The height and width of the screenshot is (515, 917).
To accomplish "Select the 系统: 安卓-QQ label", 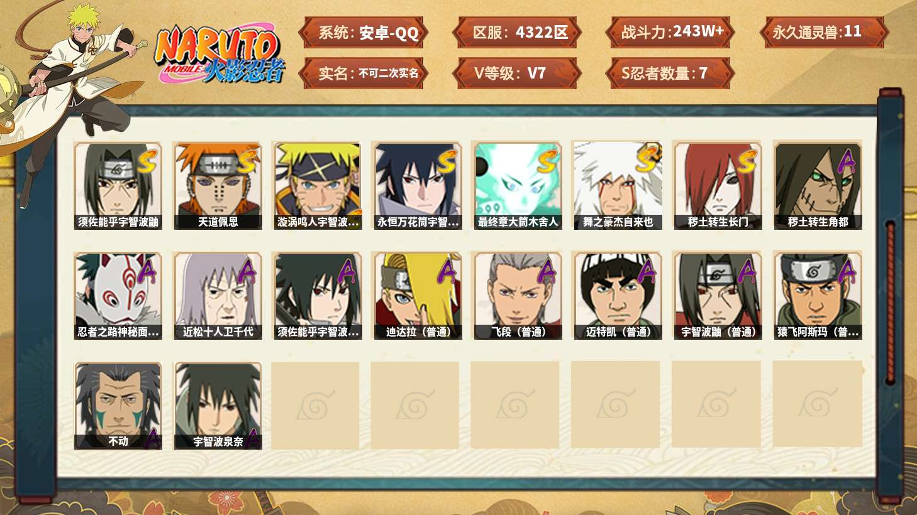I will [364, 32].
